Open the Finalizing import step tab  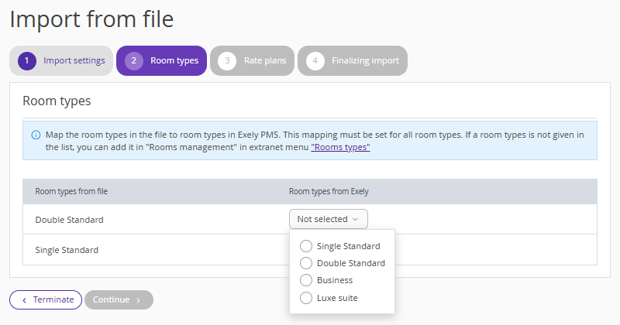[353, 61]
